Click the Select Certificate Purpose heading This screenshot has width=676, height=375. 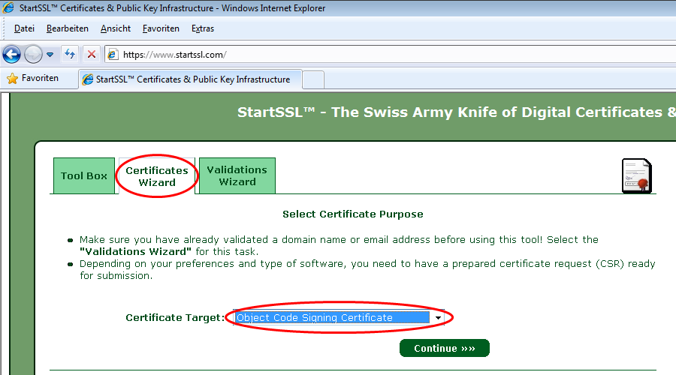353,214
